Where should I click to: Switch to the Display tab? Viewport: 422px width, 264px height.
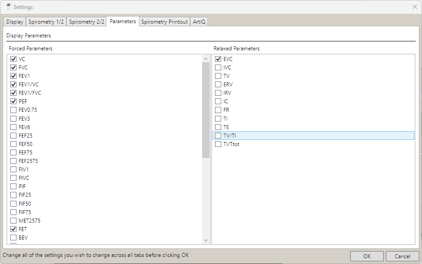[15, 22]
